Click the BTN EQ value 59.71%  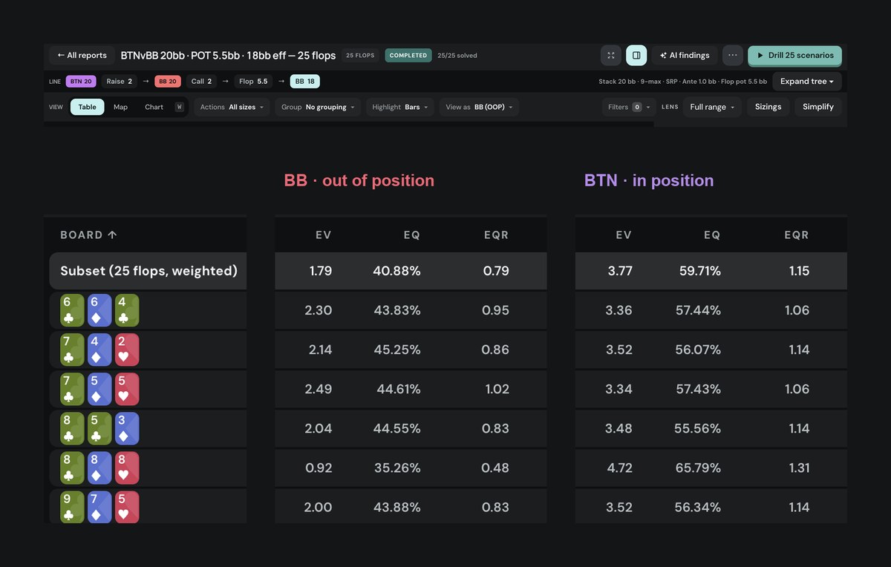coord(700,271)
